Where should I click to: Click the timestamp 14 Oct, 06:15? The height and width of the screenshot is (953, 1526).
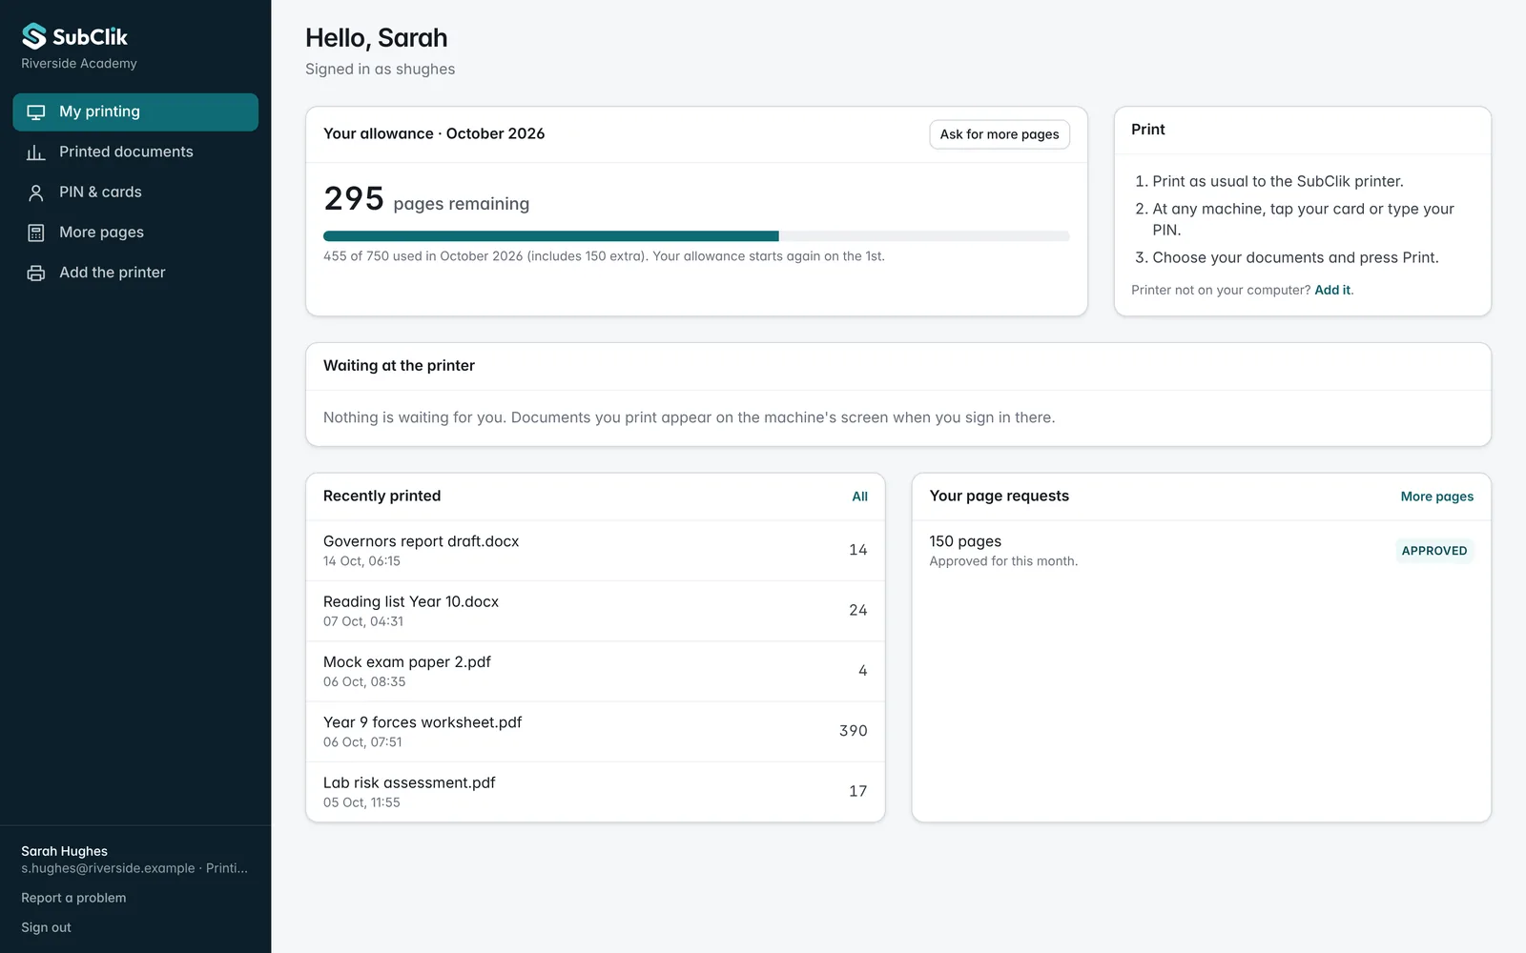[x=361, y=561]
